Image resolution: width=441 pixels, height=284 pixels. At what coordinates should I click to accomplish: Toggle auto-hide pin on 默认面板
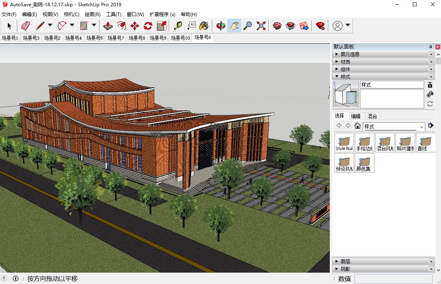(430, 47)
